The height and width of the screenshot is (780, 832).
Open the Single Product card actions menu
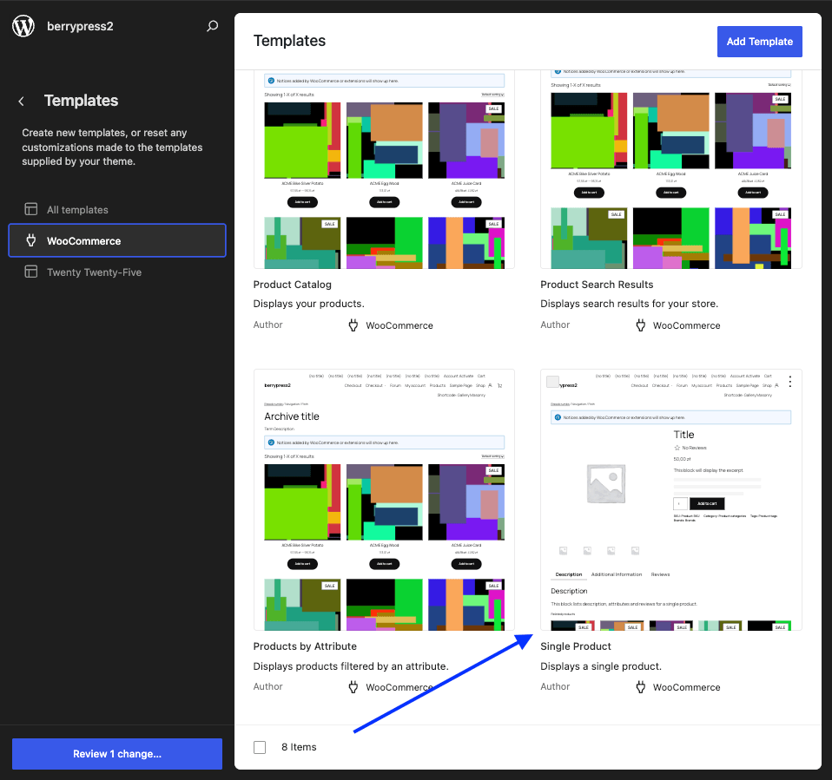(790, 382)
